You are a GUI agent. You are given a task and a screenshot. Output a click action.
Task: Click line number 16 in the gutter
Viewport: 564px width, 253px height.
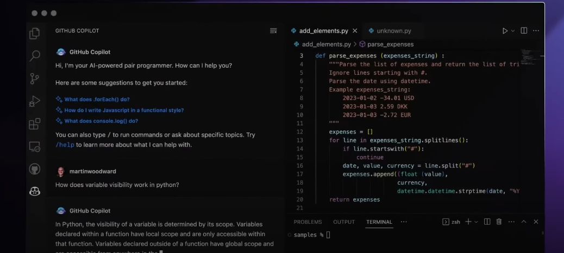299,165
